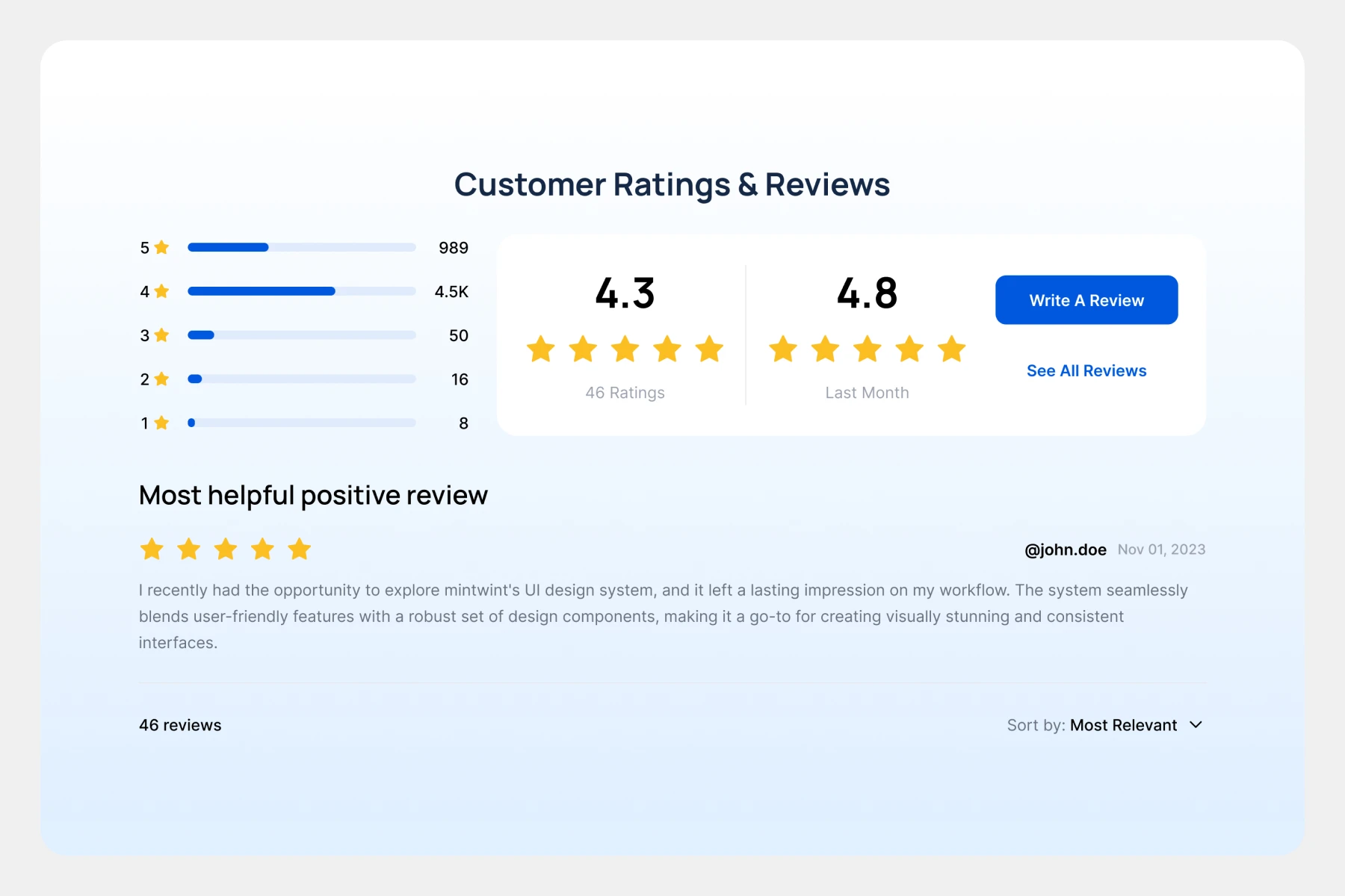Click the 46 Ratings label
Viewport: 1345px width, 896px height.
tap(625, 393)
